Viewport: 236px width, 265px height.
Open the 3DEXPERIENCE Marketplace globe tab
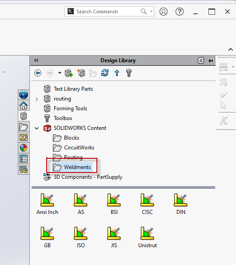pos(24,95)
